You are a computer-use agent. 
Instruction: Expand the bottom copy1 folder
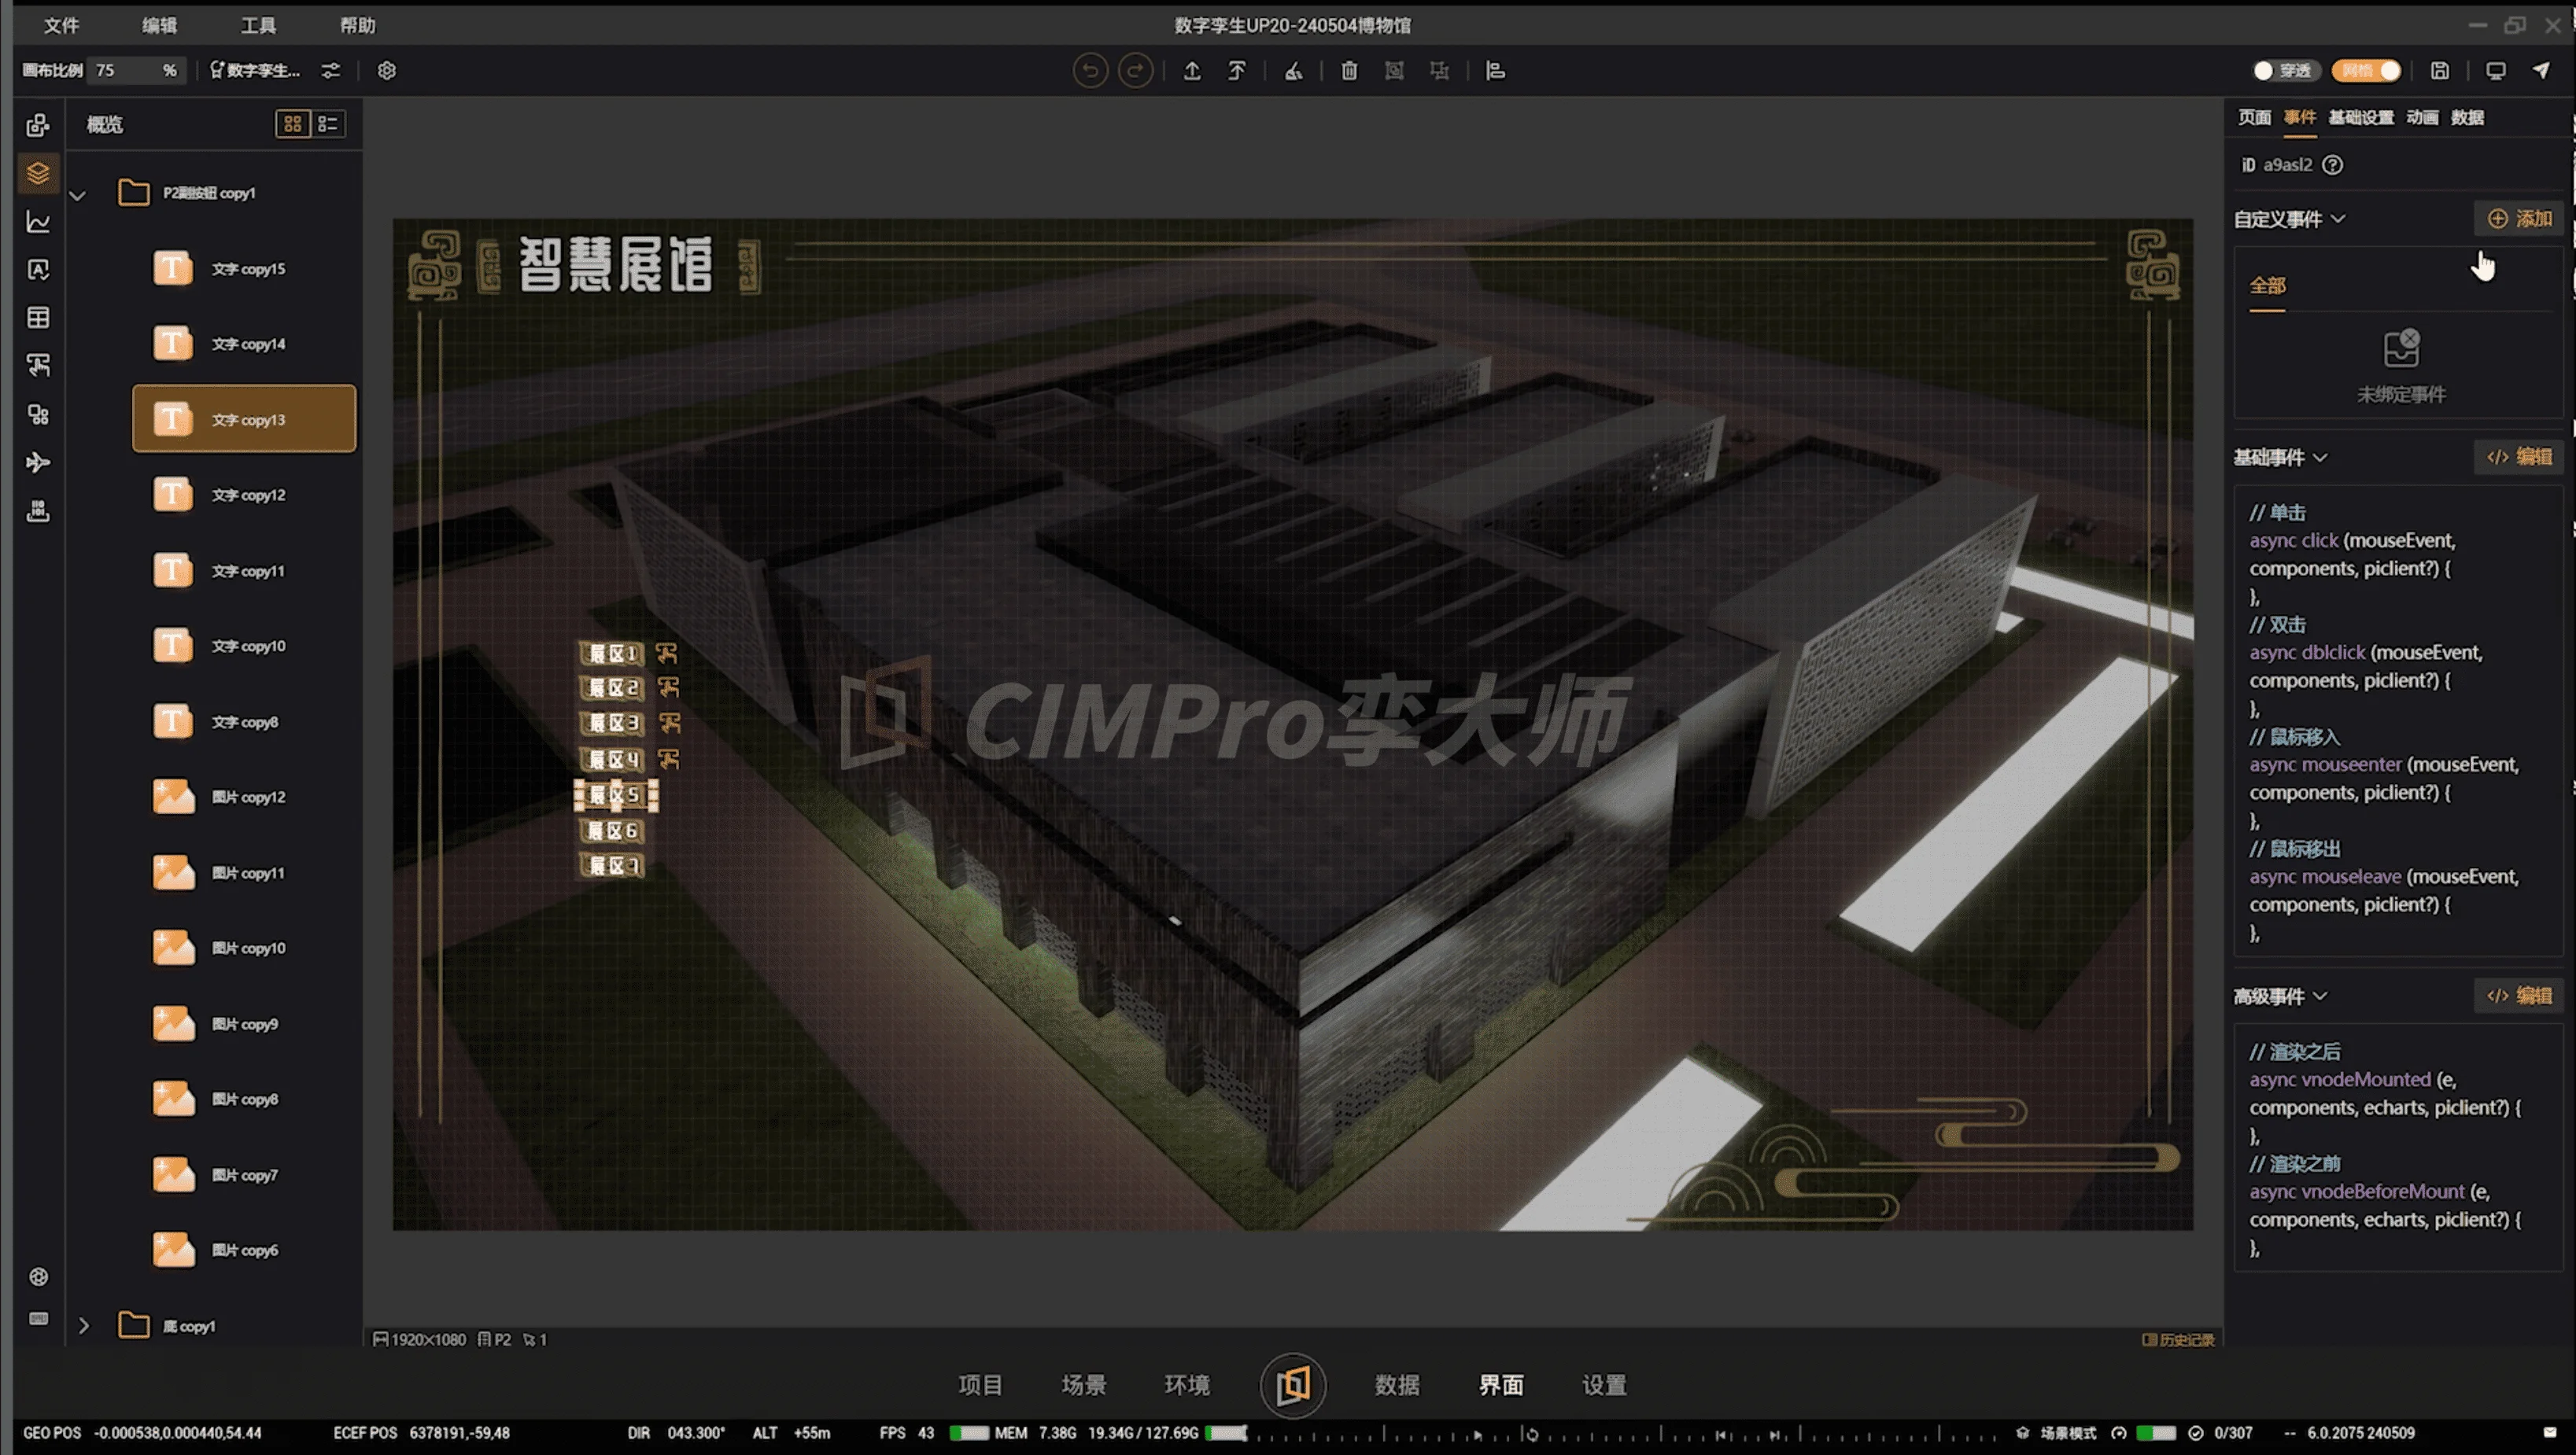[x=84, y=1326]
